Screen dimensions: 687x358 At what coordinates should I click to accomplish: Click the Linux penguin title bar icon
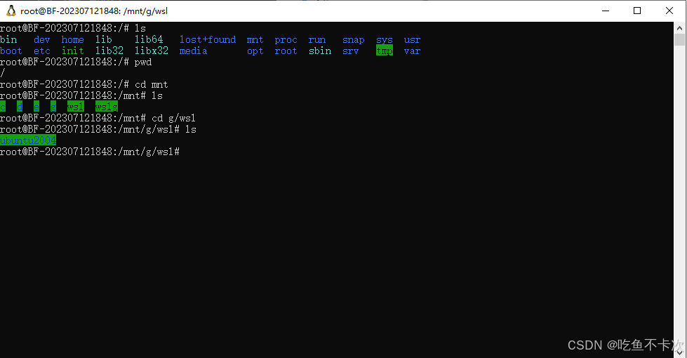click(x=11, y=11)
